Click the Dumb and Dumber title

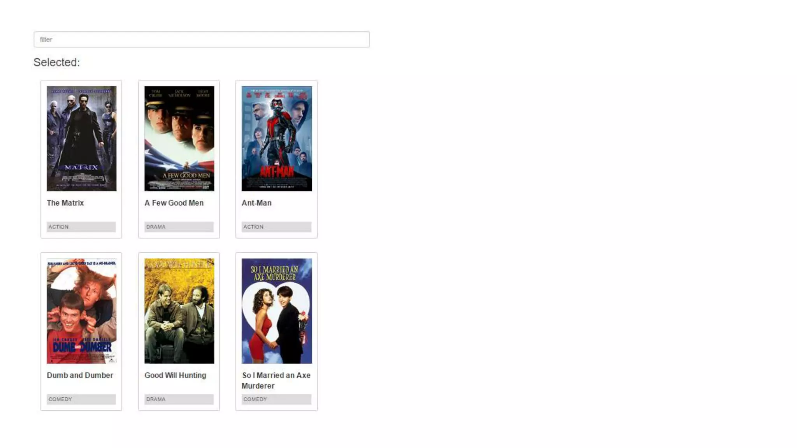[80, 375]
